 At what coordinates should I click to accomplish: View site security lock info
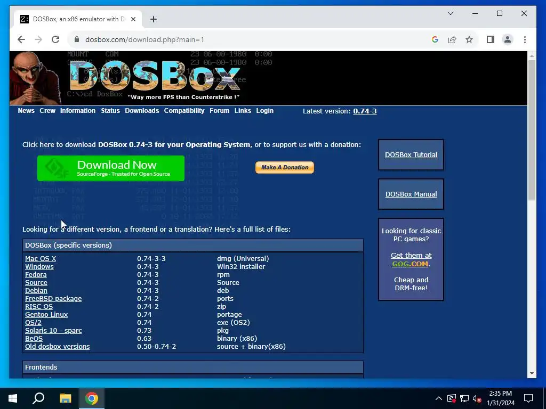point(77,39)
